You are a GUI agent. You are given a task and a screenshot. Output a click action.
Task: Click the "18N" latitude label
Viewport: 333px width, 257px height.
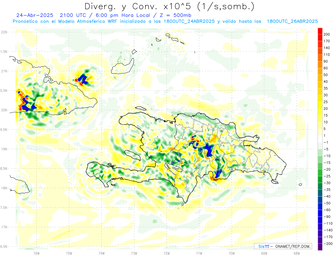click(x=4, y=188)
